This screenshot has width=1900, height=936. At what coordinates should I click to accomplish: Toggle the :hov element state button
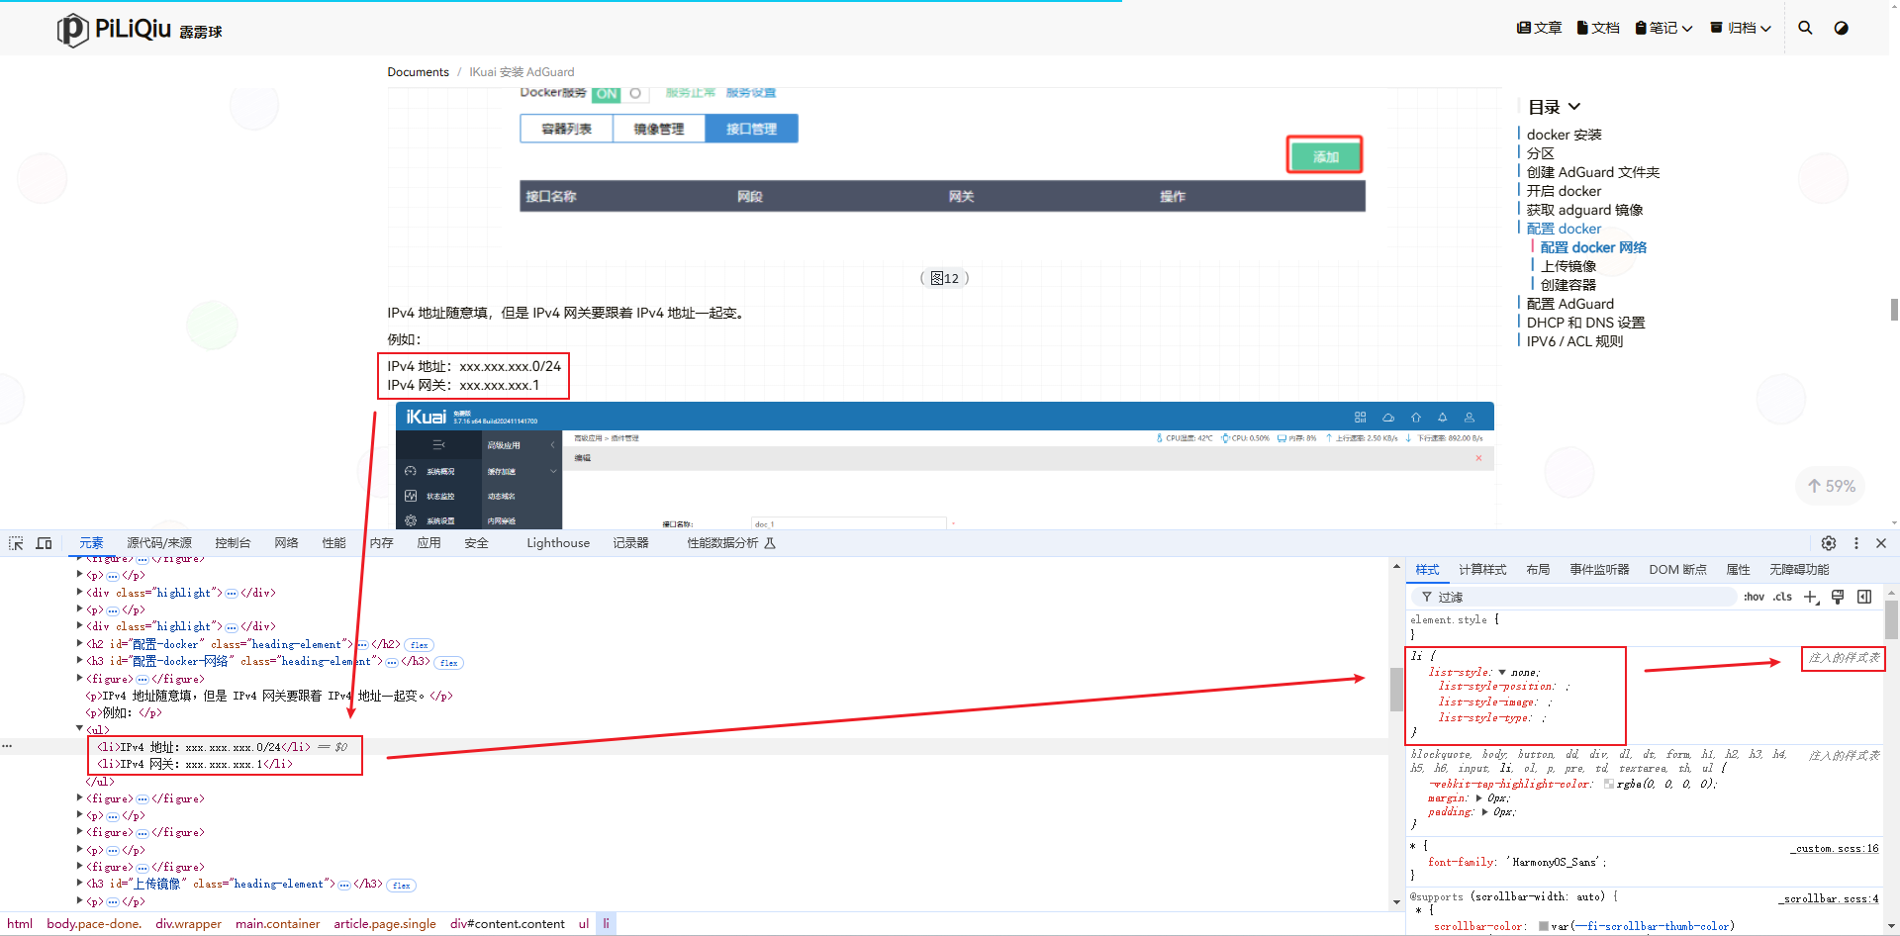tap(1754, 597)
